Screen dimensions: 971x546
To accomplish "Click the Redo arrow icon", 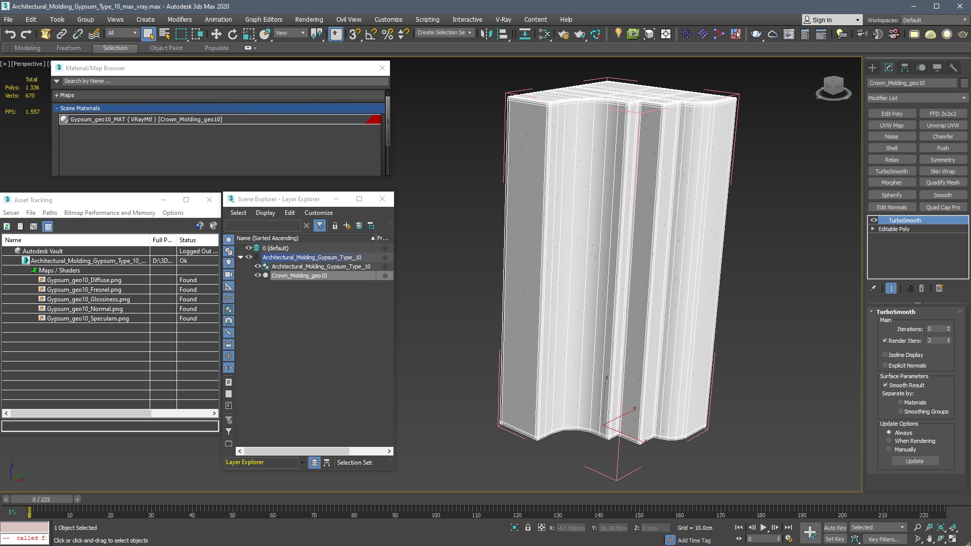I will tap(26, 34).
